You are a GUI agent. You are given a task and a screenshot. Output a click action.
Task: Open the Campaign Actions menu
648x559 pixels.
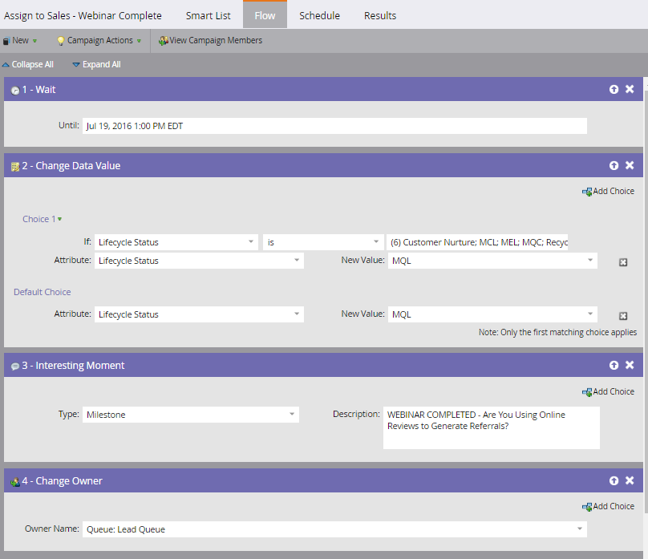coord(99,40)
